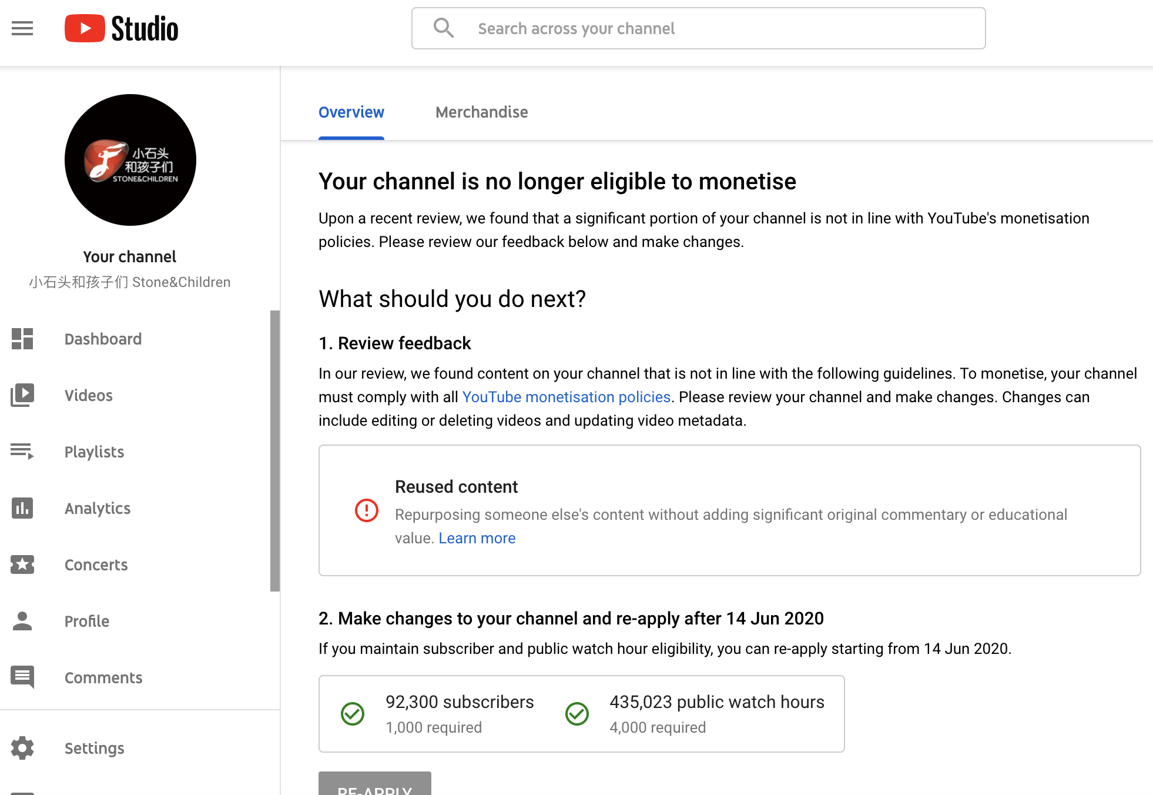Open the Comments speech bubble icon

[x=22, y=677]
